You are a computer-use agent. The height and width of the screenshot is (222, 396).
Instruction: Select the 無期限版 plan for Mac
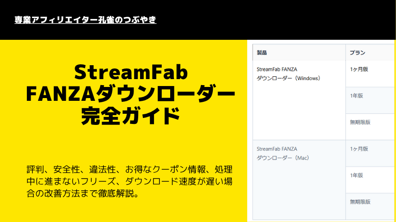(360, 202)
